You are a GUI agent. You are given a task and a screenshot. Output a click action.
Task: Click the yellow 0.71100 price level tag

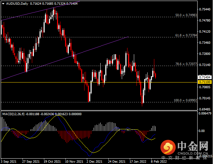click(x=205, y=82)
